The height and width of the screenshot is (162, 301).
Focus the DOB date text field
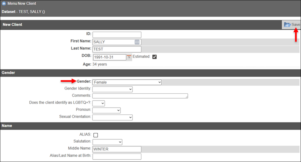[x=109, y=57]
